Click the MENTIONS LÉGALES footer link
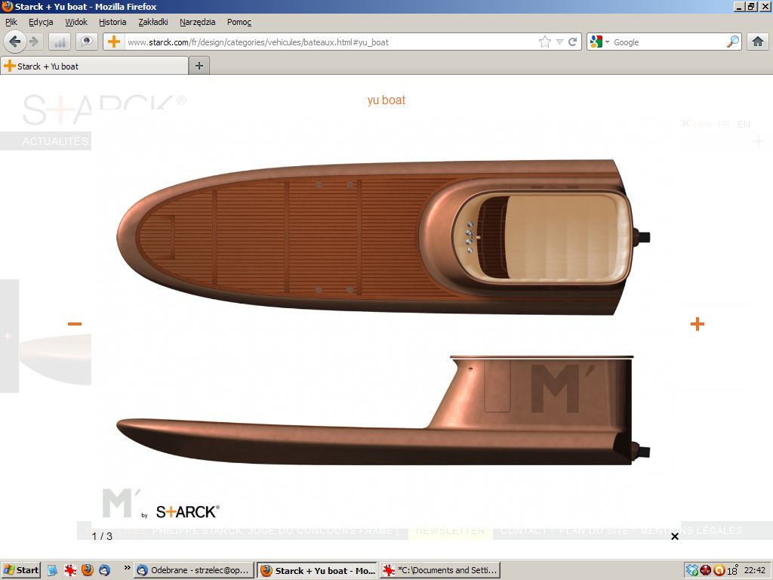 [x=691, y=531]
